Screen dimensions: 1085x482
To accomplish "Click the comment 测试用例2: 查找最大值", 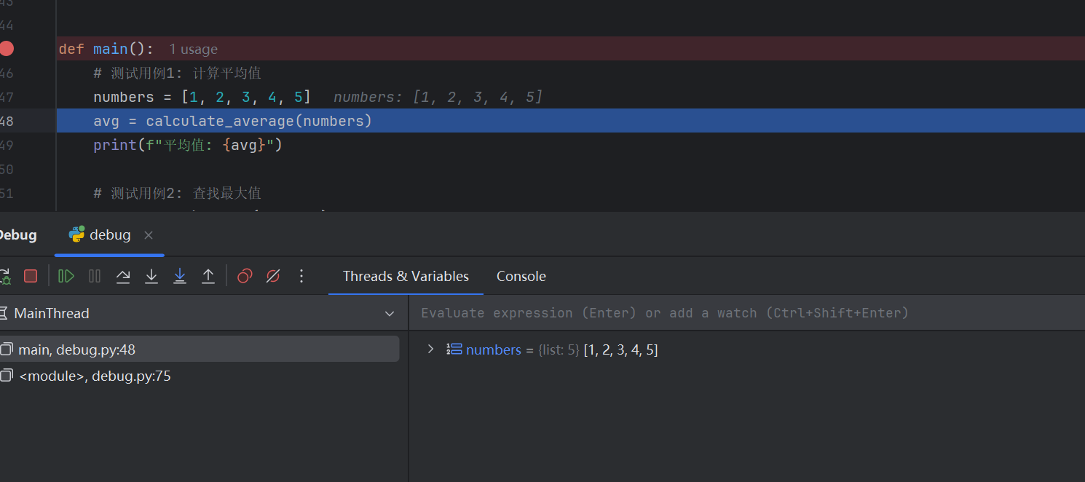I will 177,193.
